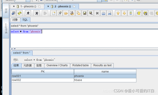
Task: Open a file with the folder icon
Action: (x=66, y=13)
